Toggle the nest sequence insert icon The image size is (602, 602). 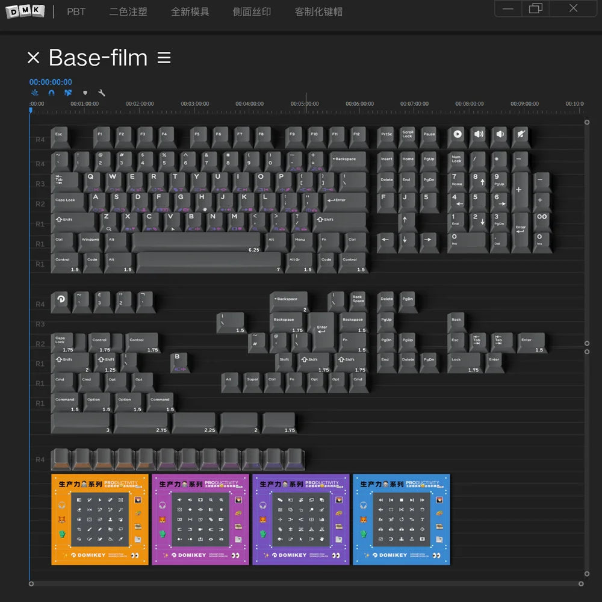(x=34, y=93)
